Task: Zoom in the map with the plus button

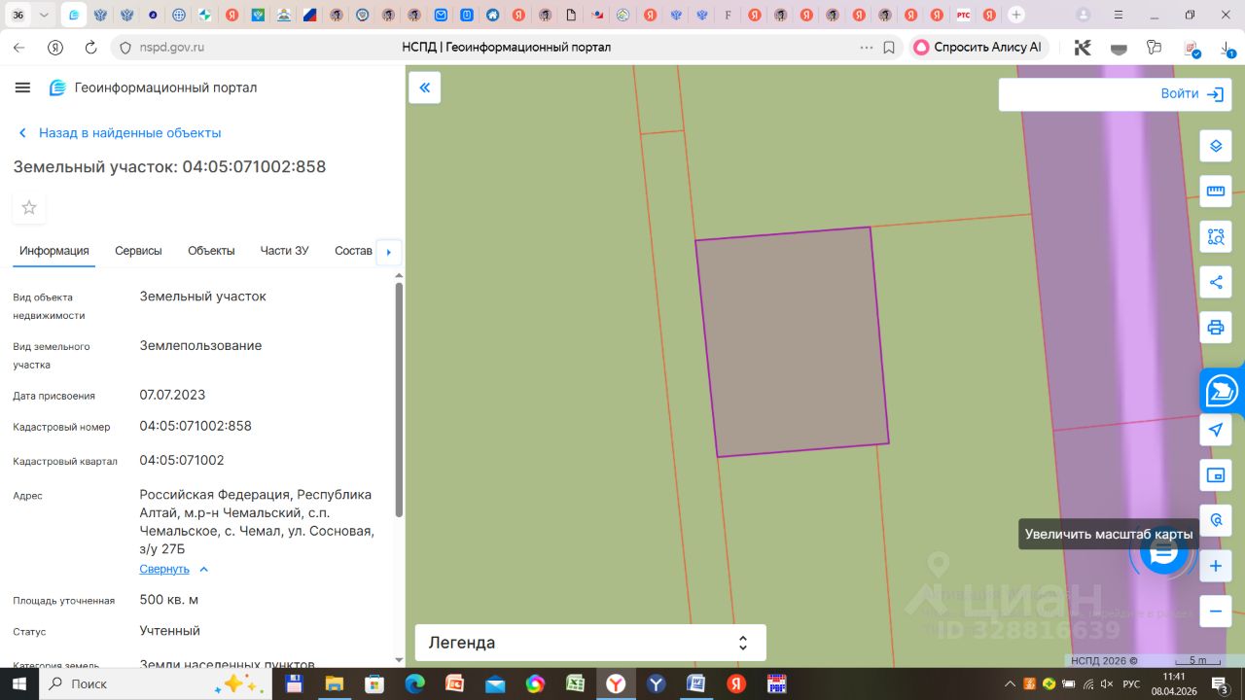Action: (1216, 566)
